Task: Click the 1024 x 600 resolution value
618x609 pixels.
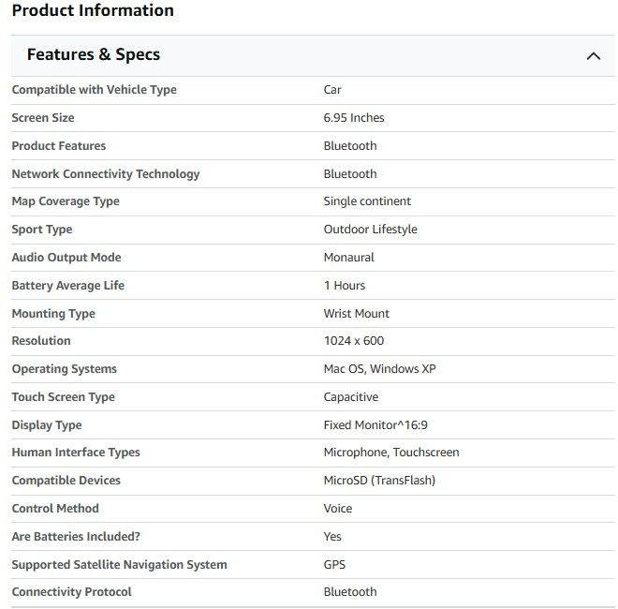Action: click(x=354, y=341)
